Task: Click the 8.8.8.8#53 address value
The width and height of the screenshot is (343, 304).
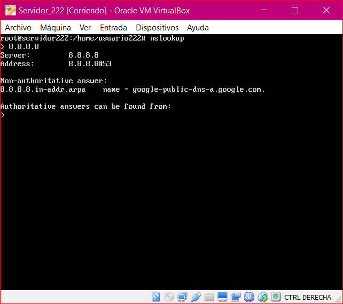Action: pos(90,63)
